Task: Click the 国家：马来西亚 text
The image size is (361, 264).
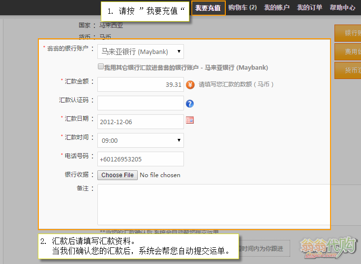Action: [101, 26]
